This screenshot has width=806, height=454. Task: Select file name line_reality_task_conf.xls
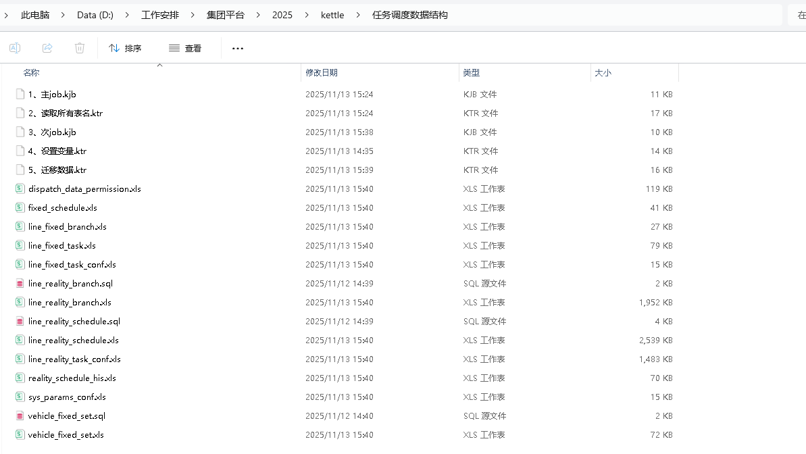[x=74, y=359]
